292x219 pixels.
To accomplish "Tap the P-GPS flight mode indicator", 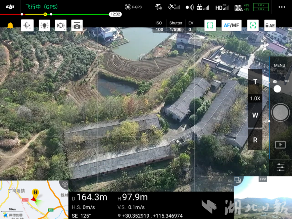I will [x=133, y=7].
